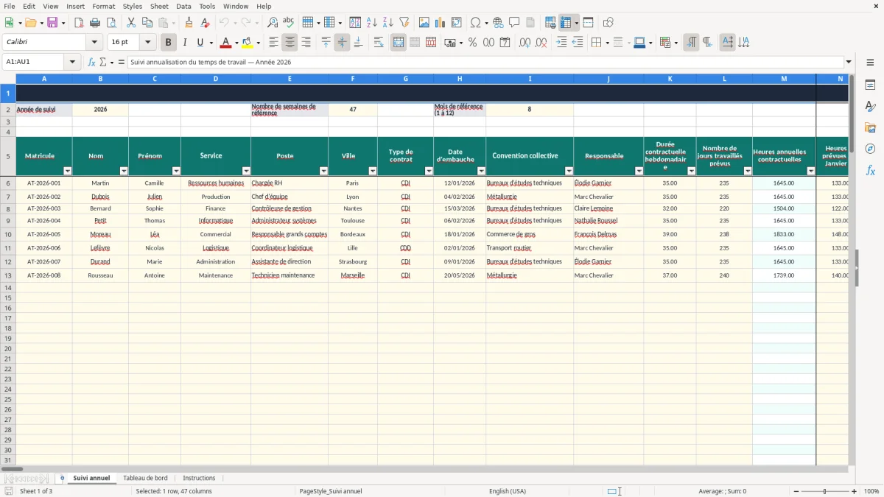This screenshot has width=884, height=497.
Task: Sort descending Z to A
Action: [388, 23]
